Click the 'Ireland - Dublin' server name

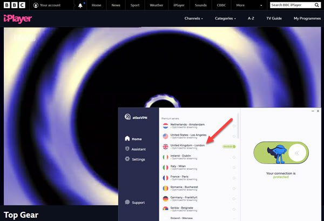[180, 156]
